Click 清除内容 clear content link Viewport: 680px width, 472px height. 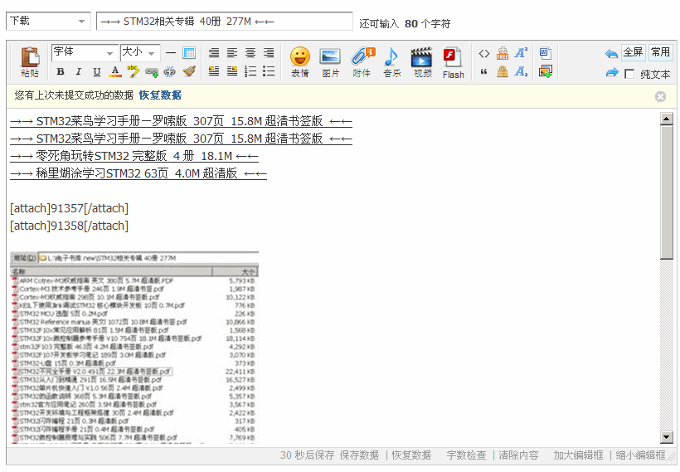(x=518, y=455)
